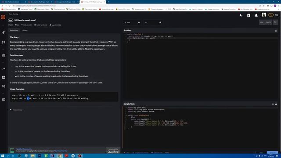281x158 pixels.
Task: Open the chat sidebar icon
Action: coord(4,77)
